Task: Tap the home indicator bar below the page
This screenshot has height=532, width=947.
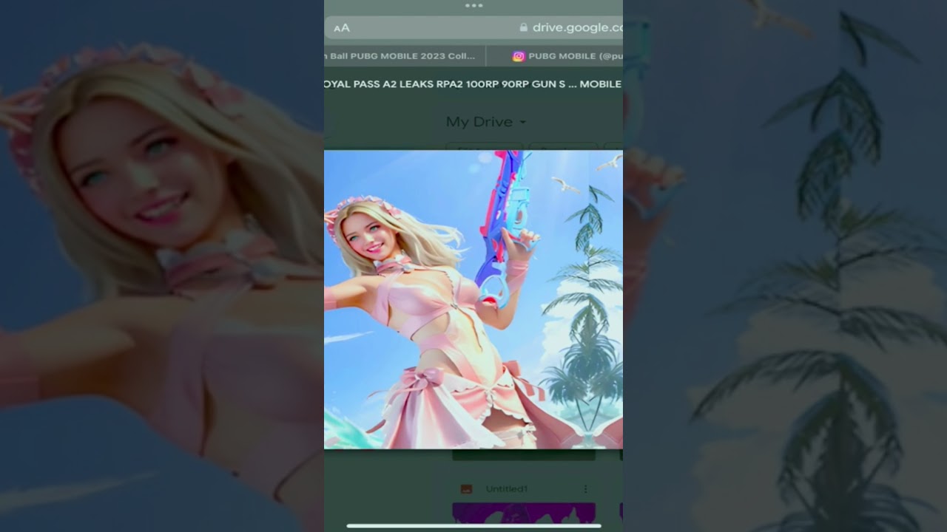Action: [473, 526]
